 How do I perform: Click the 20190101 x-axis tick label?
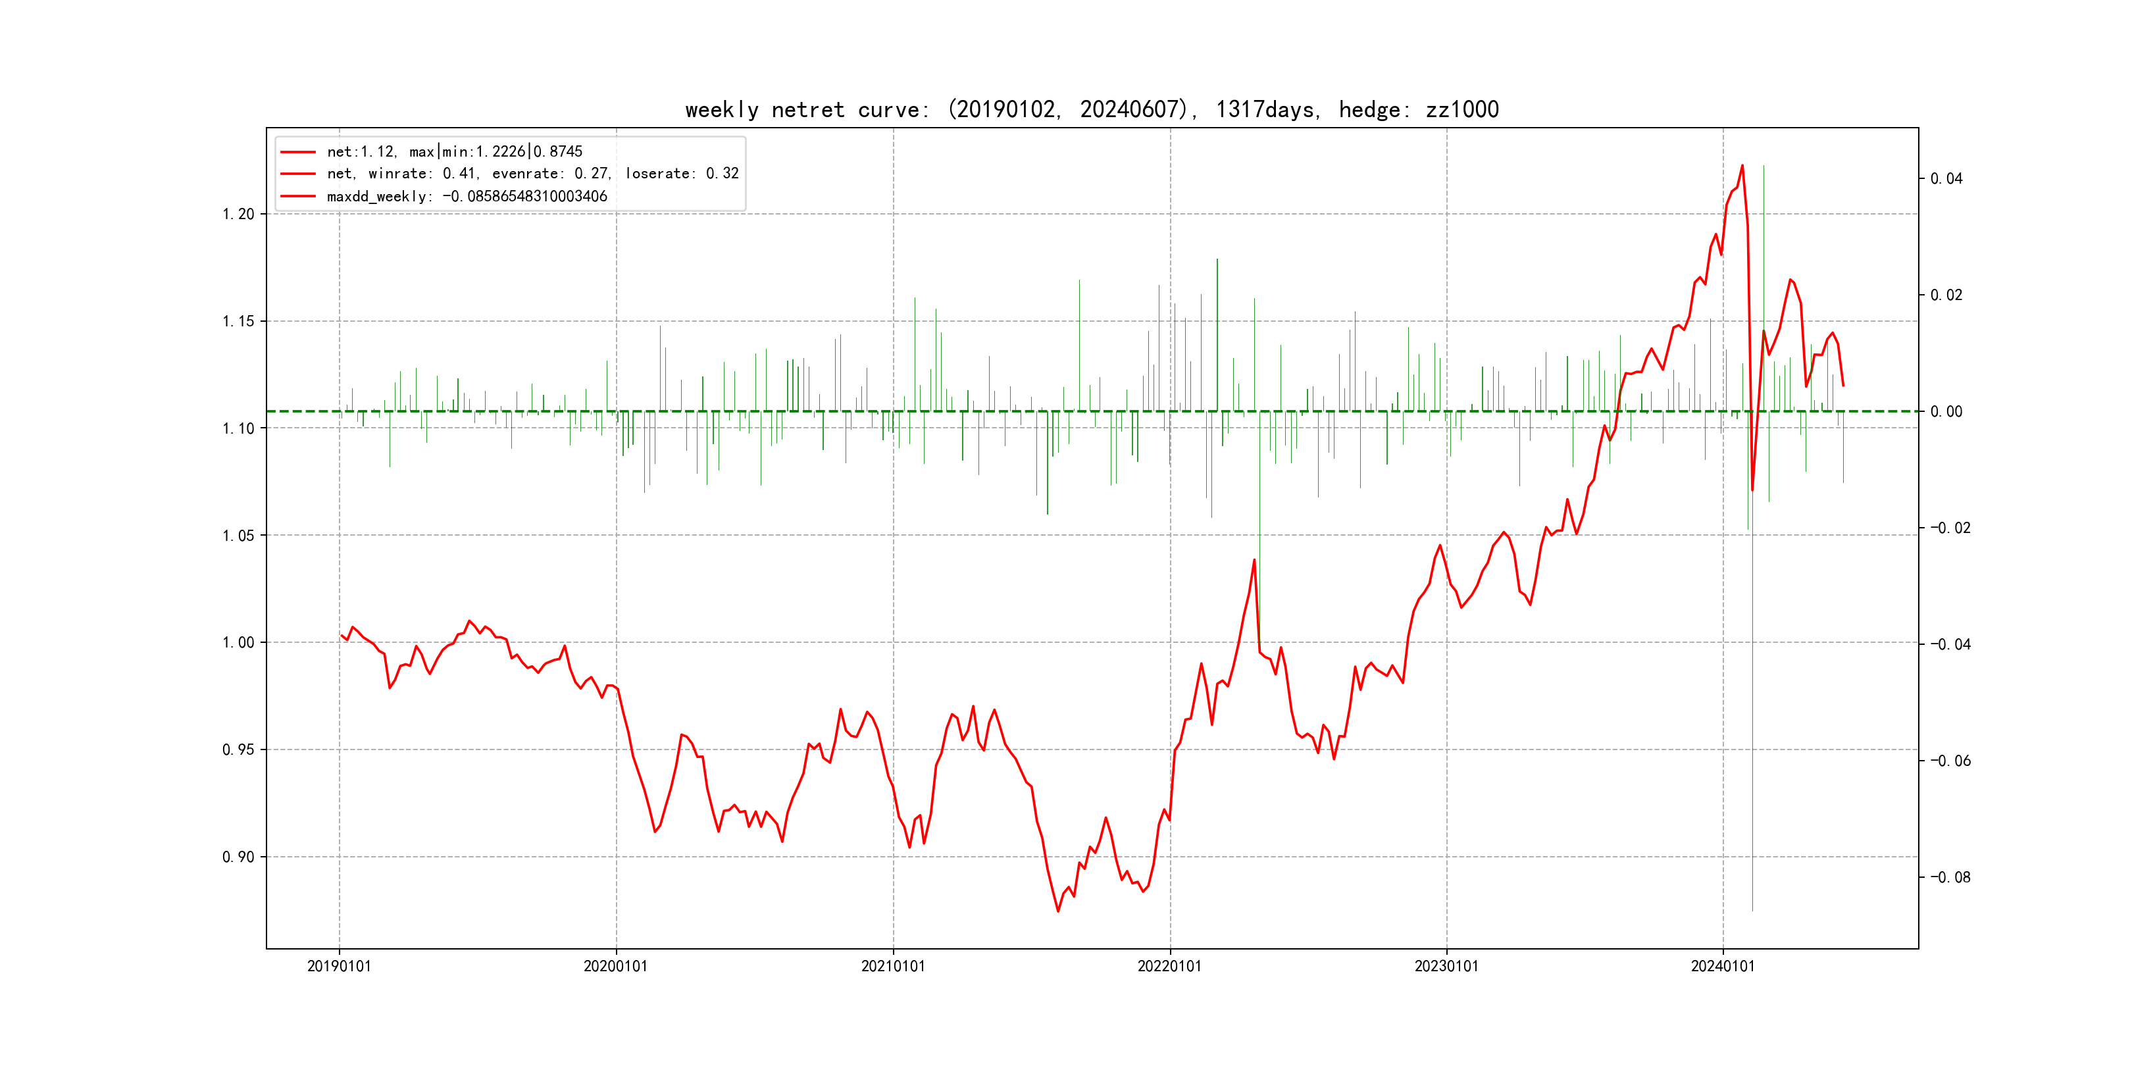pos(338,966)
